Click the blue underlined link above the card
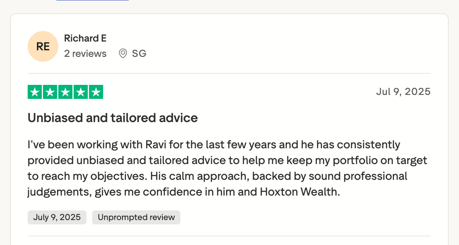Image resolution: width=459 pixels, height=245 pixels. [x=92, y=0]
